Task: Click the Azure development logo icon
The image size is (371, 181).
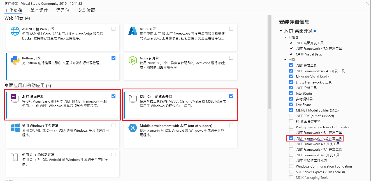Action: [x=133, y=31]
